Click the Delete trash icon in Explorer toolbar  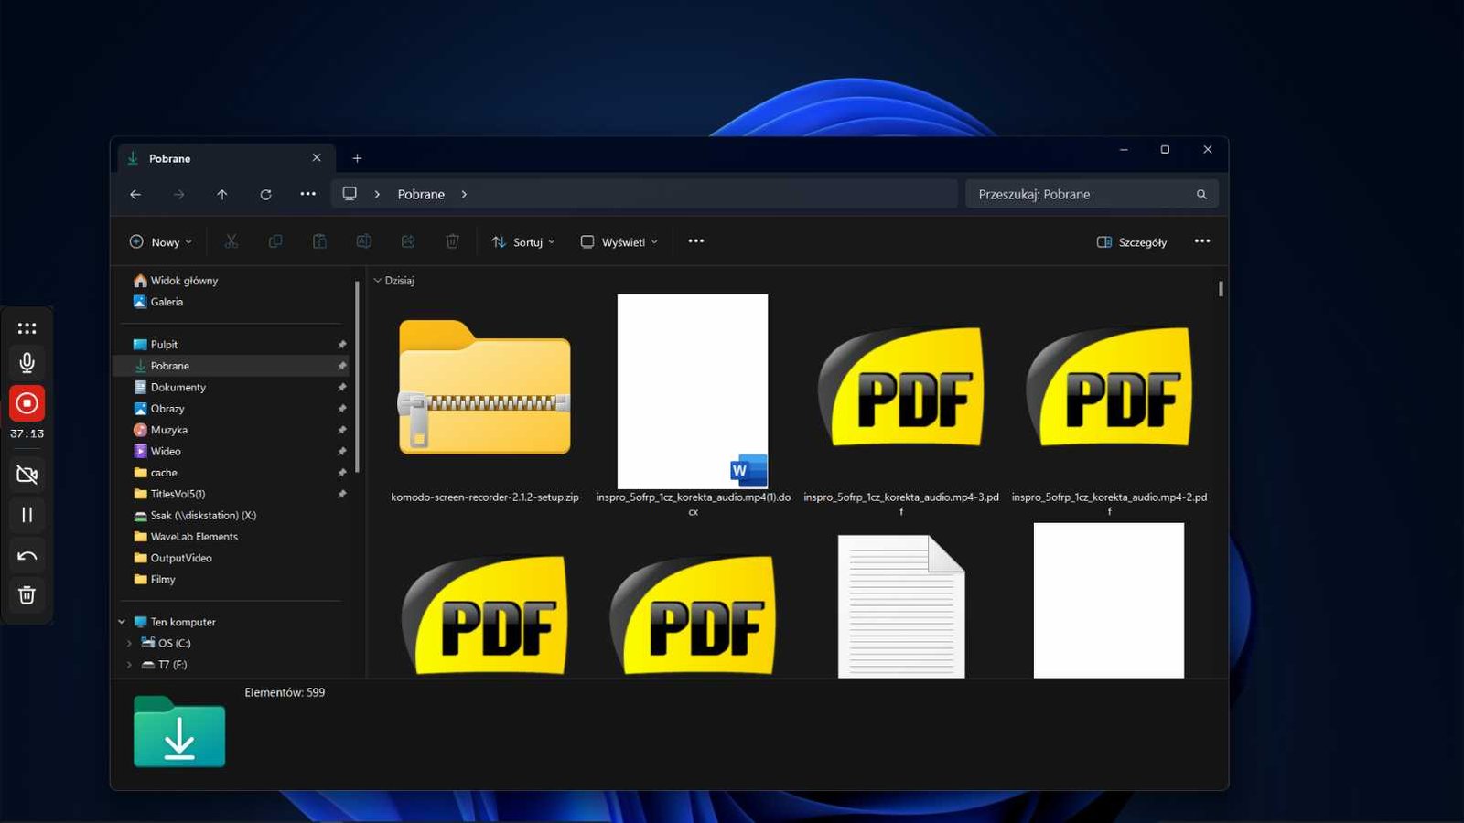pos(452,241)
